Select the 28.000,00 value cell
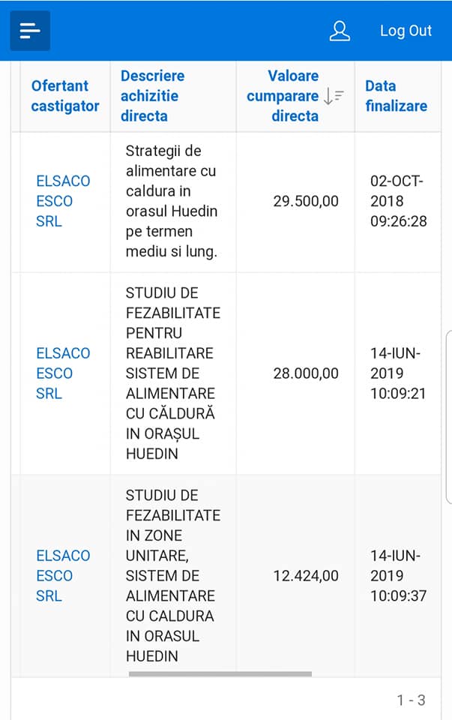The height and width of the screenshot is (720, 452). [x=295, y=373]
